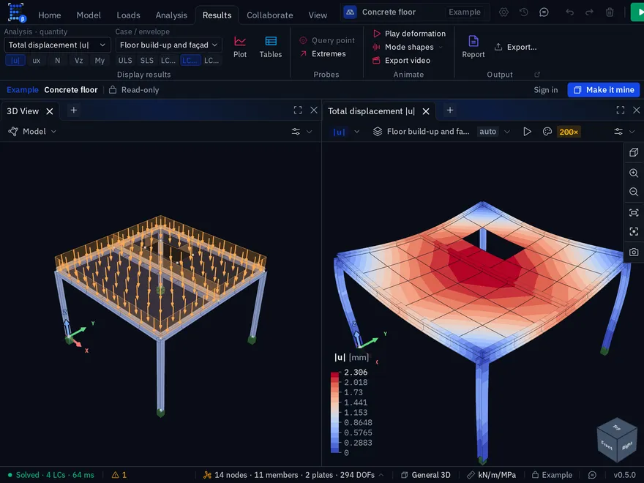Viewport: 644px width, 483px height.
Task: Open comments from the top bar
Action: [x=544, y=12]
